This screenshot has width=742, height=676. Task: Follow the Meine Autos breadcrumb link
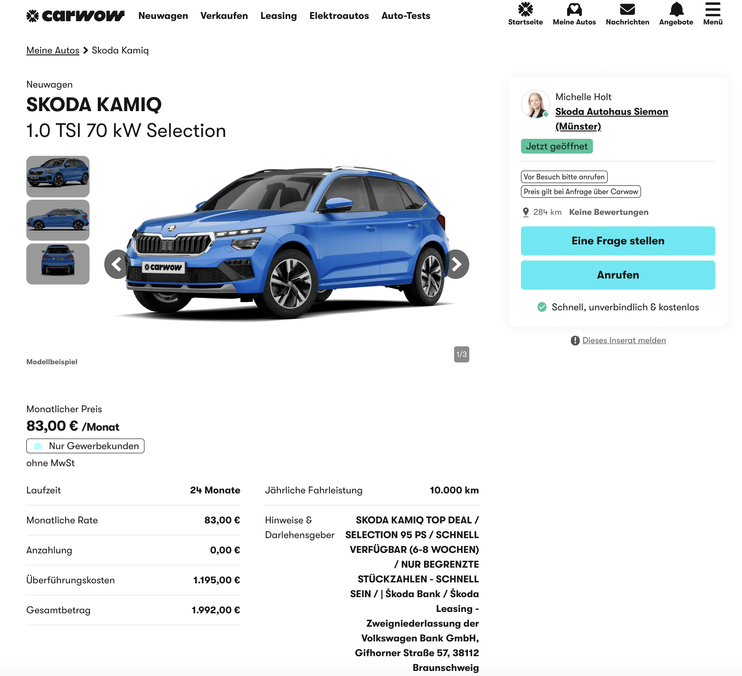point(53,50)
